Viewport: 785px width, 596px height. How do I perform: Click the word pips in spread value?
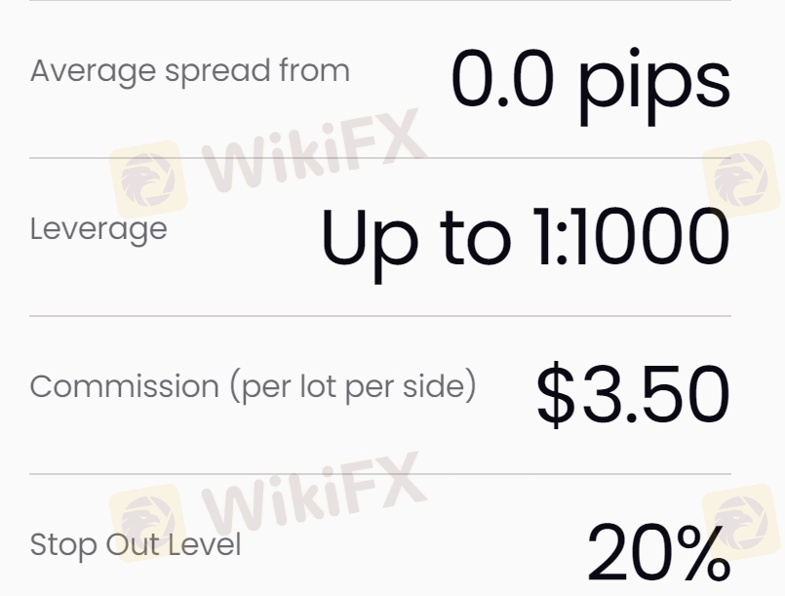click(x=654, y=87)
